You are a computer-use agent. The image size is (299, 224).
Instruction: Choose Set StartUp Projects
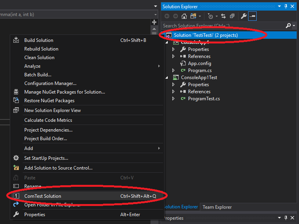click(87, 158)
